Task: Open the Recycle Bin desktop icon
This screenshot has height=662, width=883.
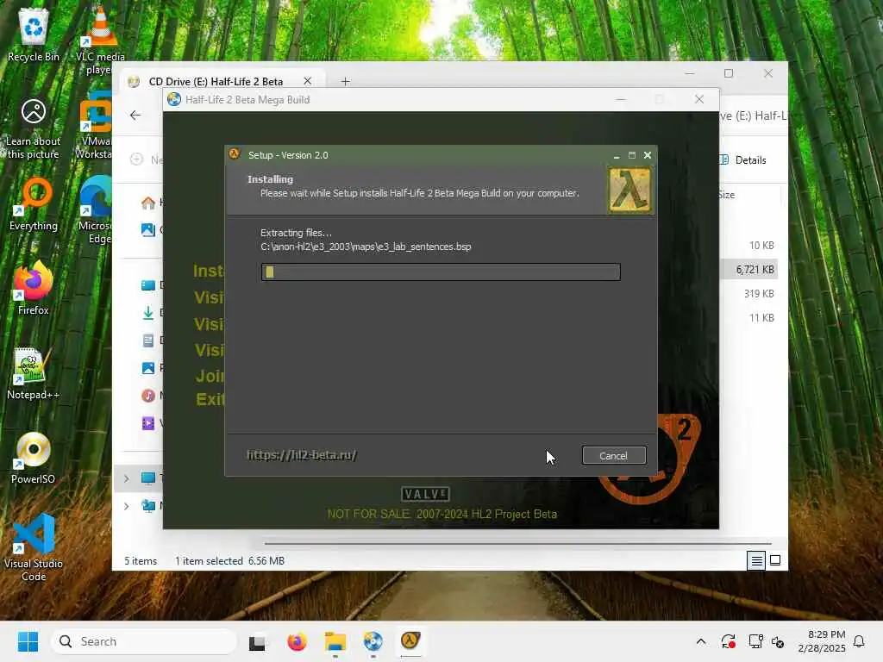Action: (34, 34)
